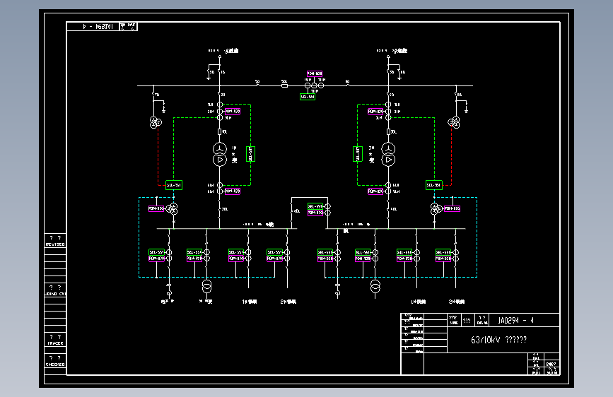Select the 60L breaker on lower bus tie
The height and width of the screenshot is (397, 613).
293,211
